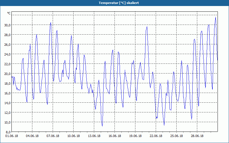Viewport: 229px width, 143px height.
Task: Click the lowest temperature dip after 13.06.18
Action: (102, 126)
